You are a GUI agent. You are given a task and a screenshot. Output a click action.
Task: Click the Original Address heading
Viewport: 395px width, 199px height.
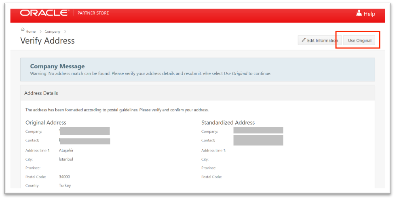(46, 123)
